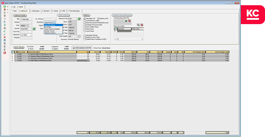Open the 6: CRM tab
This screenshot has width=265, height=137.
pyautogui.click(x=63, y=11)
